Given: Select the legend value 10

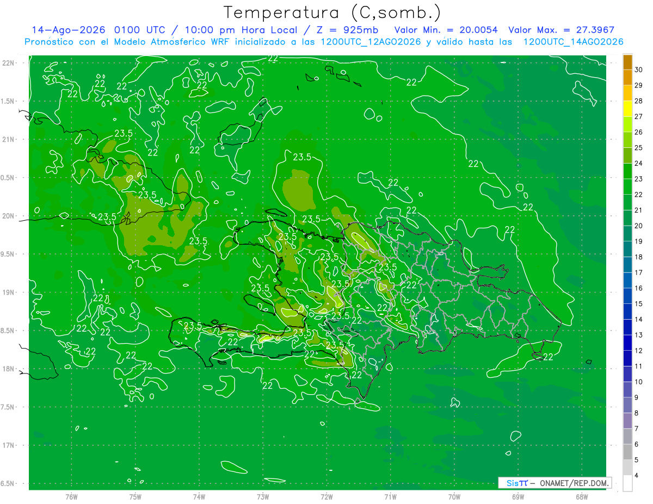Looking at the screenshot, I should point(639,382).
